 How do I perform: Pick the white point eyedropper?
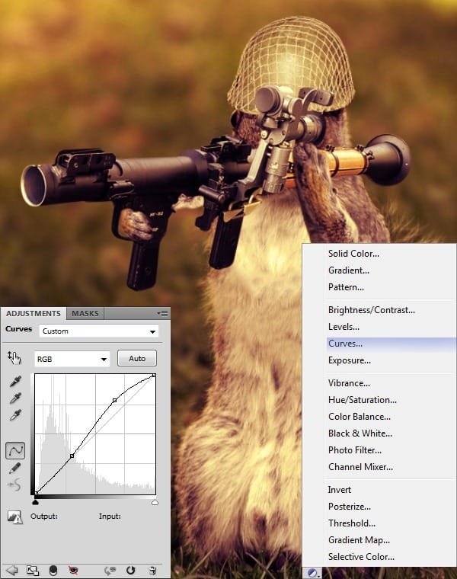(14, 415)
